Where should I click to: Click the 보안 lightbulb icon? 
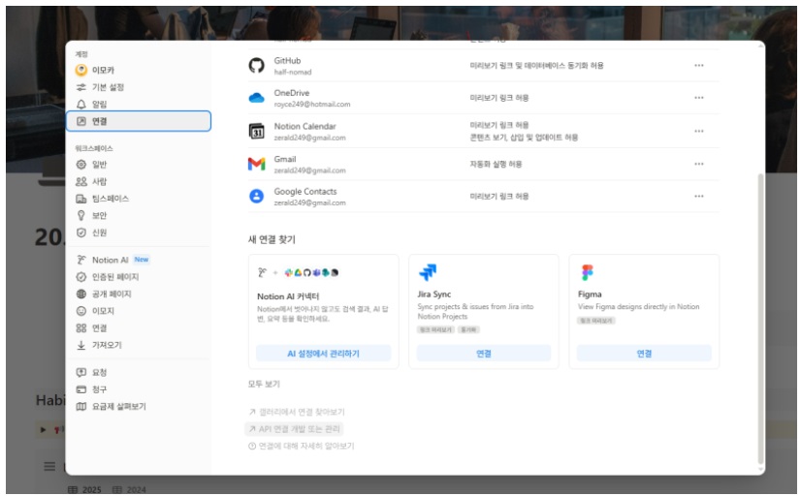pyautogui.click(x=81, y=216)
